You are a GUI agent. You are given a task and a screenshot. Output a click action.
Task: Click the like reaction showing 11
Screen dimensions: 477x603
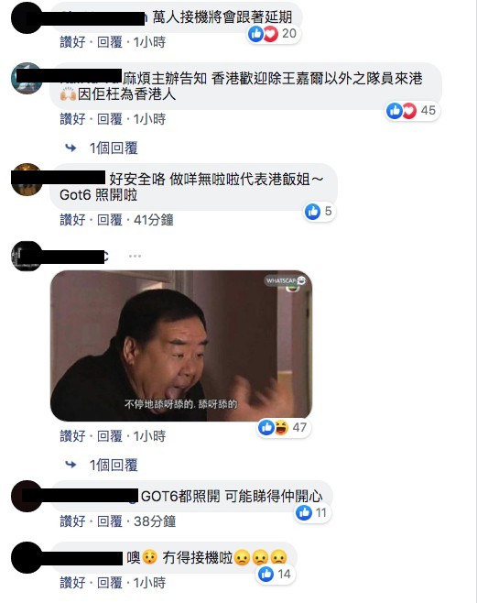coord(312,512)
